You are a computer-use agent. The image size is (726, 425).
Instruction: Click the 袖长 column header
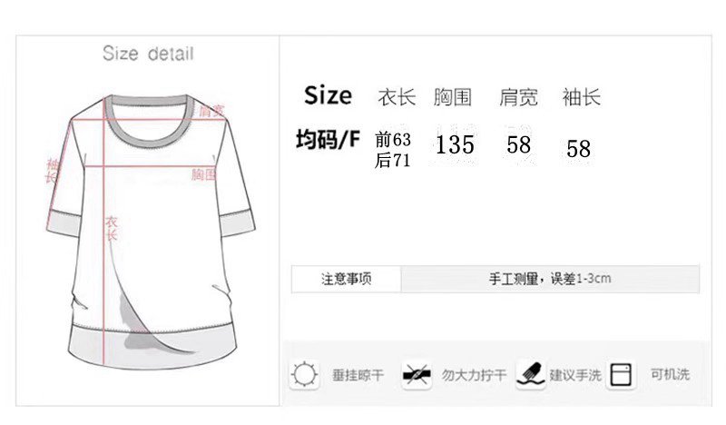pyautogui.click(x=582, y=97)
